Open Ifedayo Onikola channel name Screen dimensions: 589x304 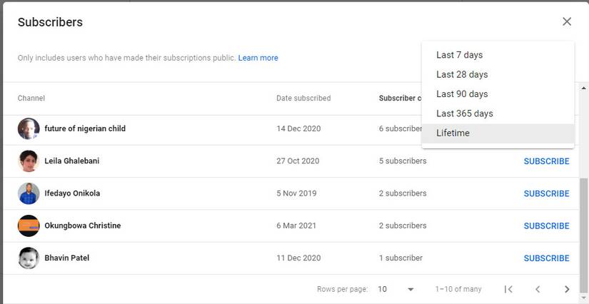pos(72,193)
